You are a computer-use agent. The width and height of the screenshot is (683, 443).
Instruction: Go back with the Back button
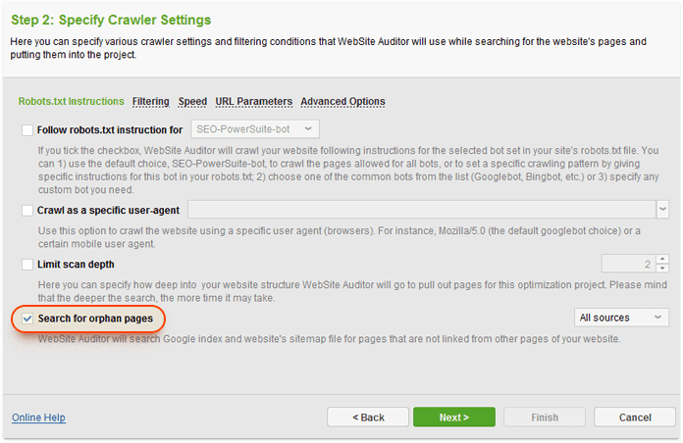pos(368,418)
